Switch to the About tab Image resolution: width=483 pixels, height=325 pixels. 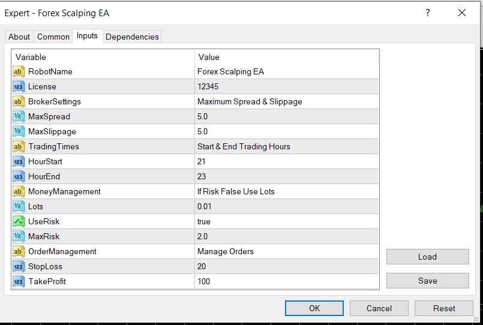pos(19,37)
